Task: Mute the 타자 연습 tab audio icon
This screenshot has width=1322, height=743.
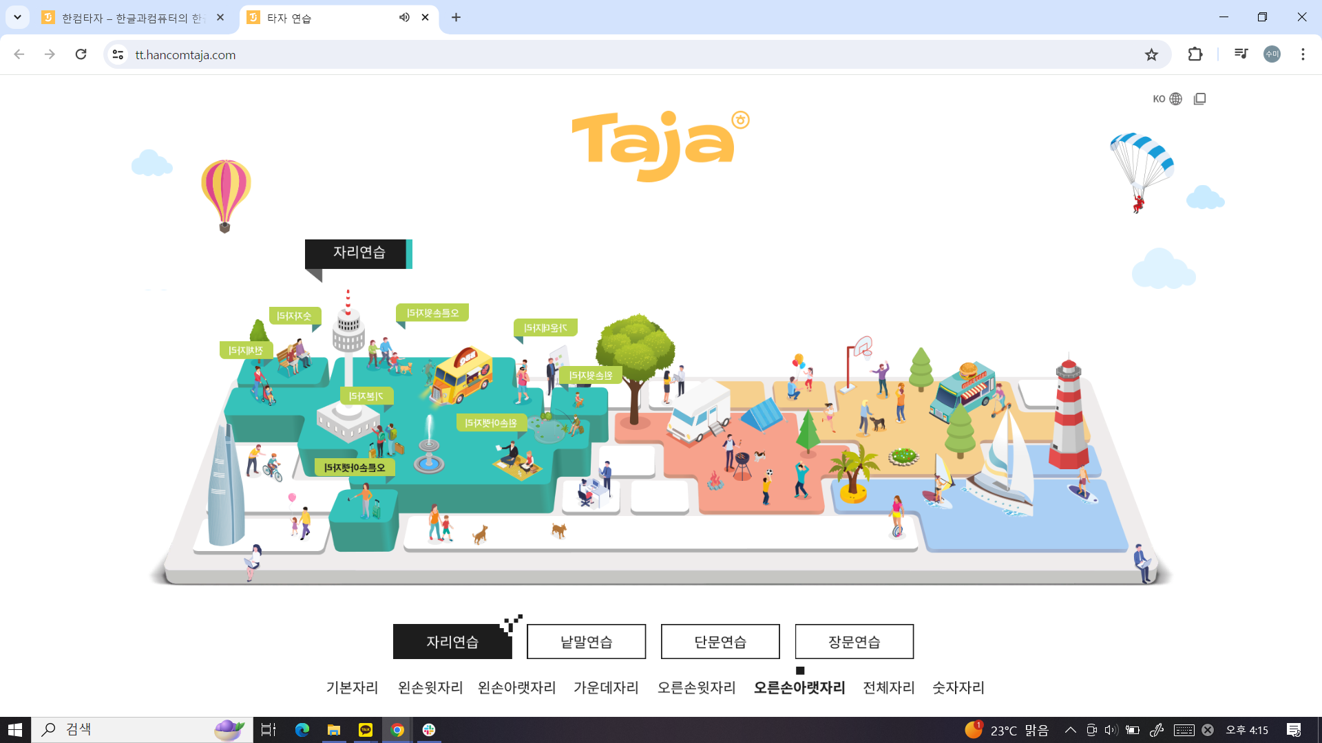Action: (404, 18)
